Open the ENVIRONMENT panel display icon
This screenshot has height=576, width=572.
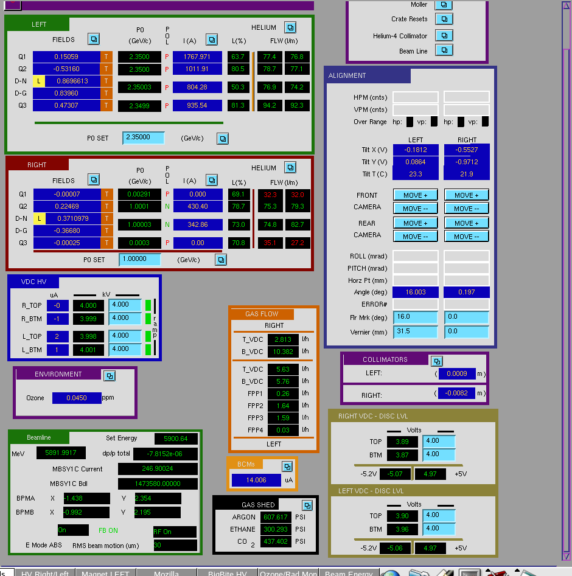click(110, 376)
